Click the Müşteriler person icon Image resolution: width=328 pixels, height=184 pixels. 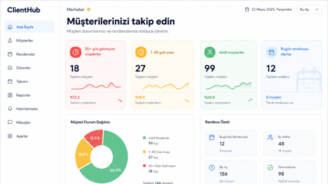point(10,41)
